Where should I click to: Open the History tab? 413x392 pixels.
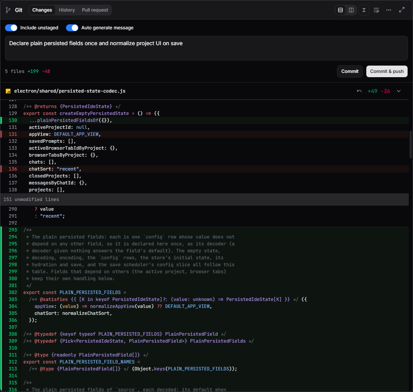(x=67, y=10)
